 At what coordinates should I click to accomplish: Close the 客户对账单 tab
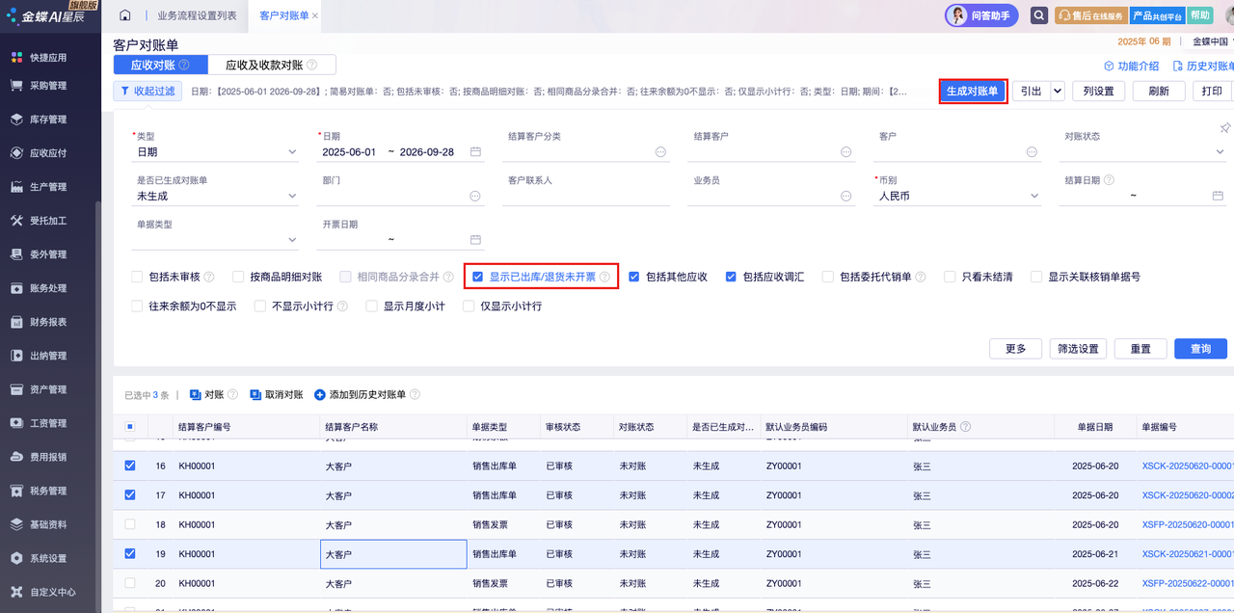(x=315, y=16)
